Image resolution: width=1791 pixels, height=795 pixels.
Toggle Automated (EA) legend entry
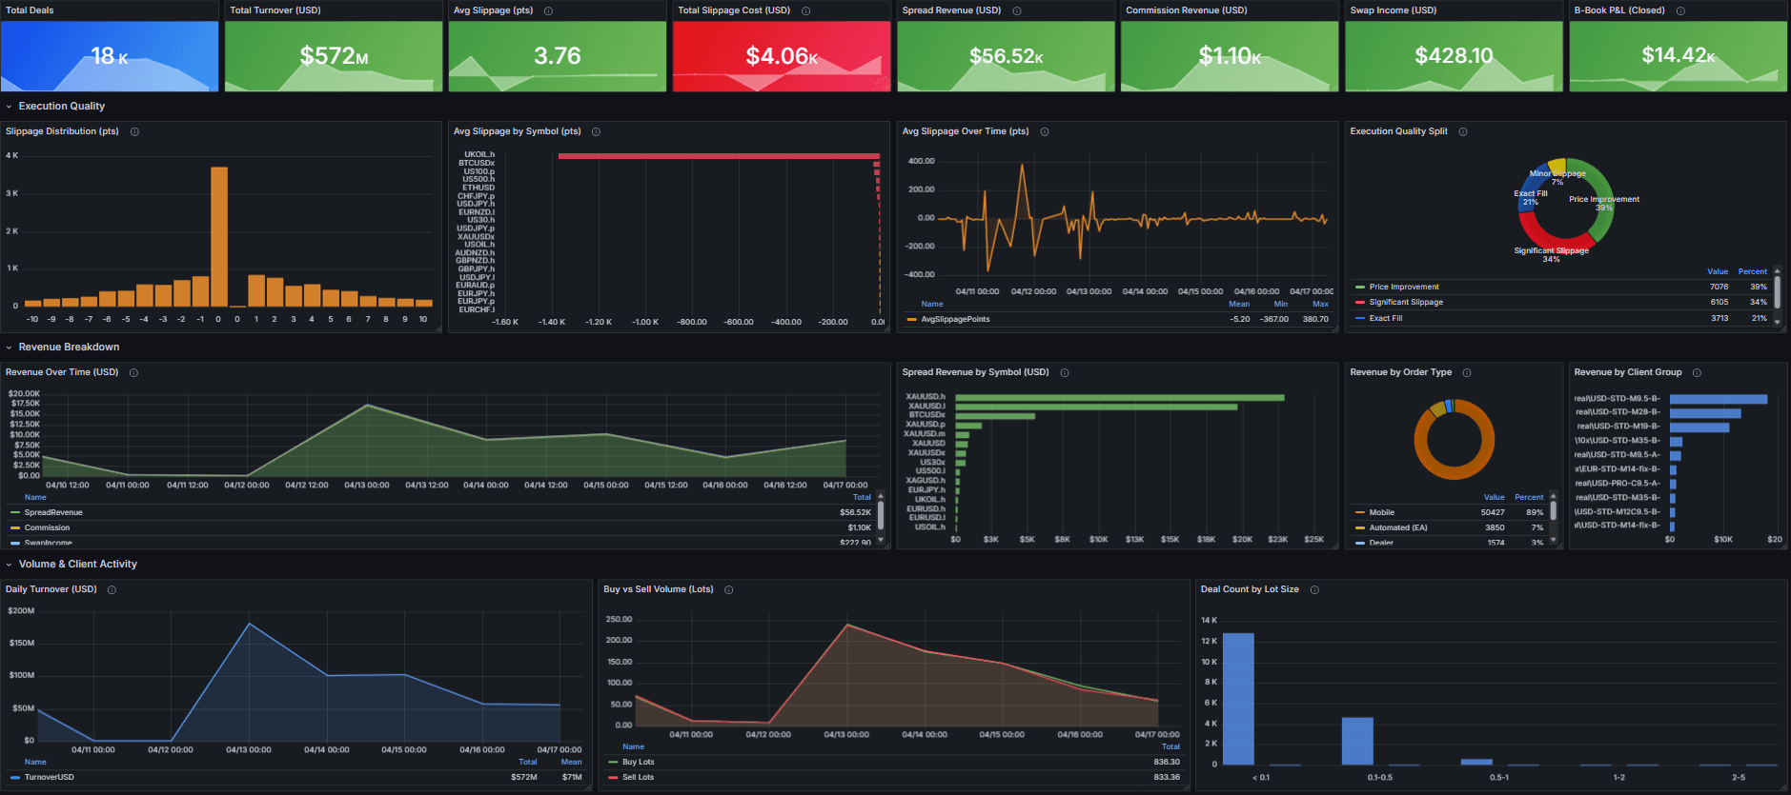click(x=1398, y=527)
